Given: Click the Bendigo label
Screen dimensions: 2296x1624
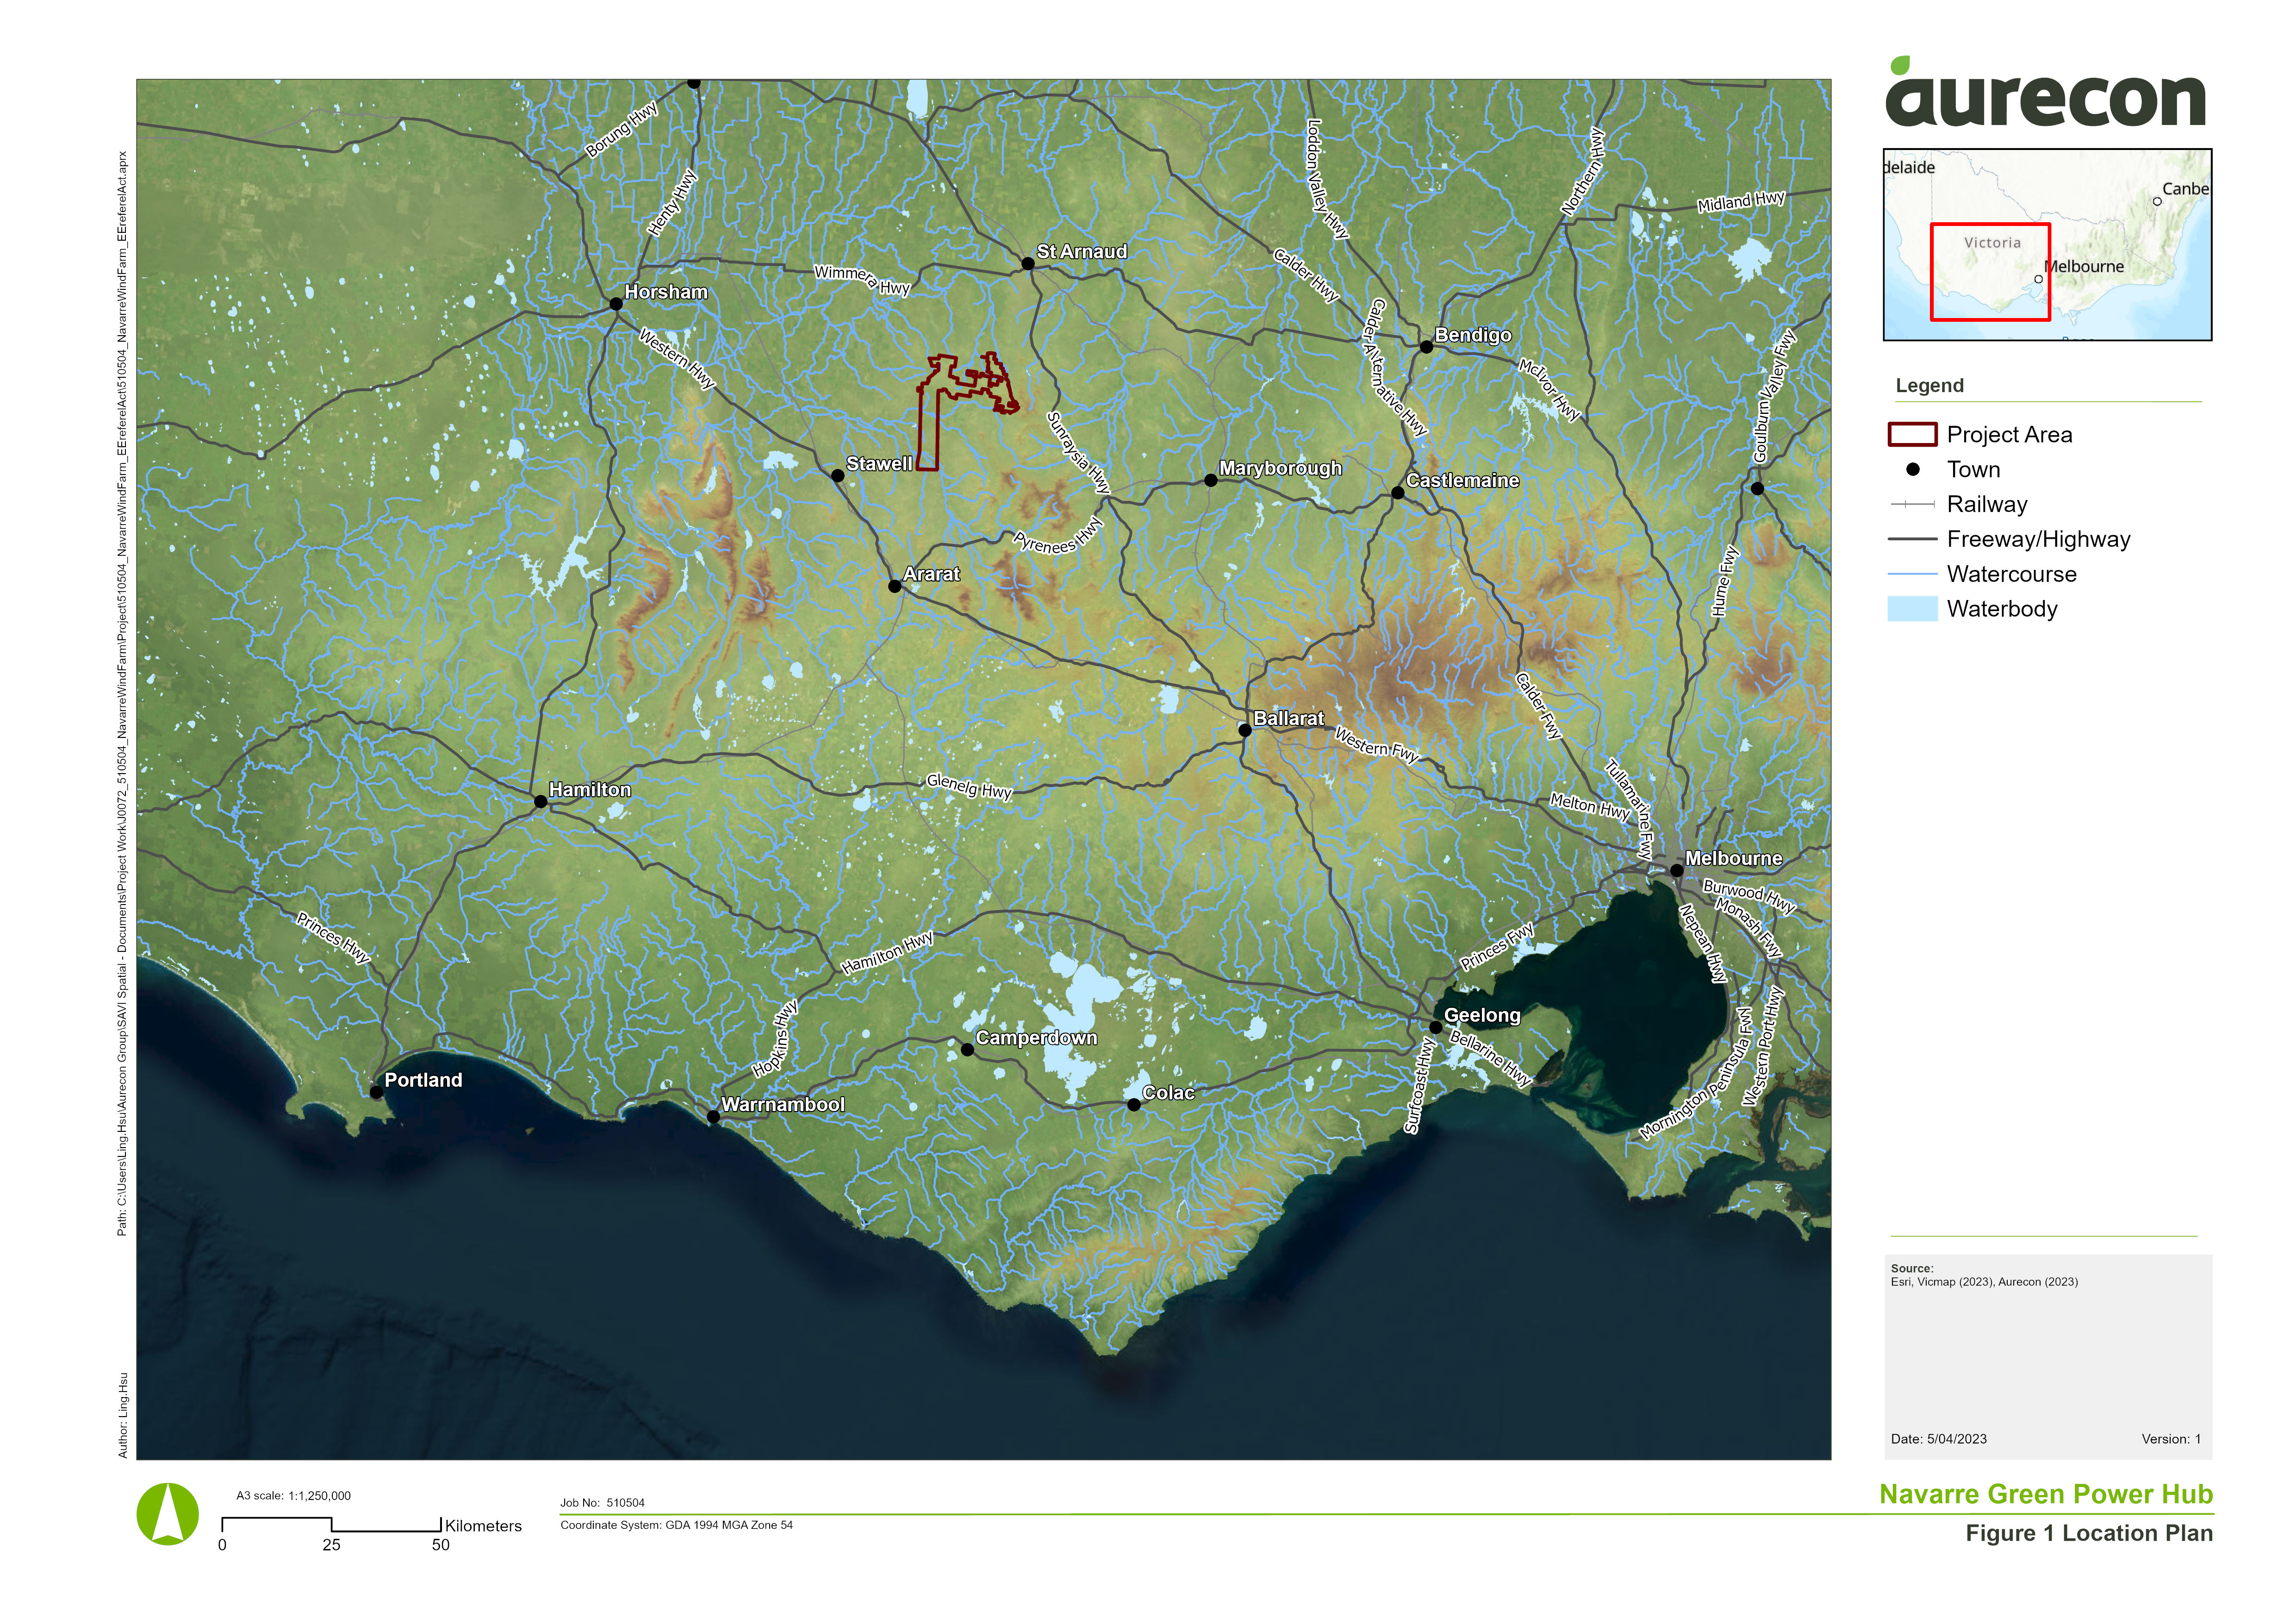Looking at the screenshot, I should [x=1473, y=335].
